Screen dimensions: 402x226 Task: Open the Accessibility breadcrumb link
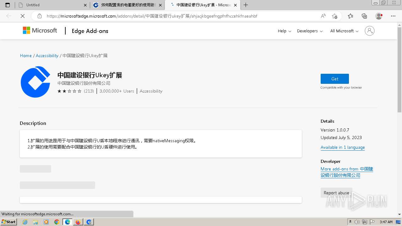pos(47,56)
